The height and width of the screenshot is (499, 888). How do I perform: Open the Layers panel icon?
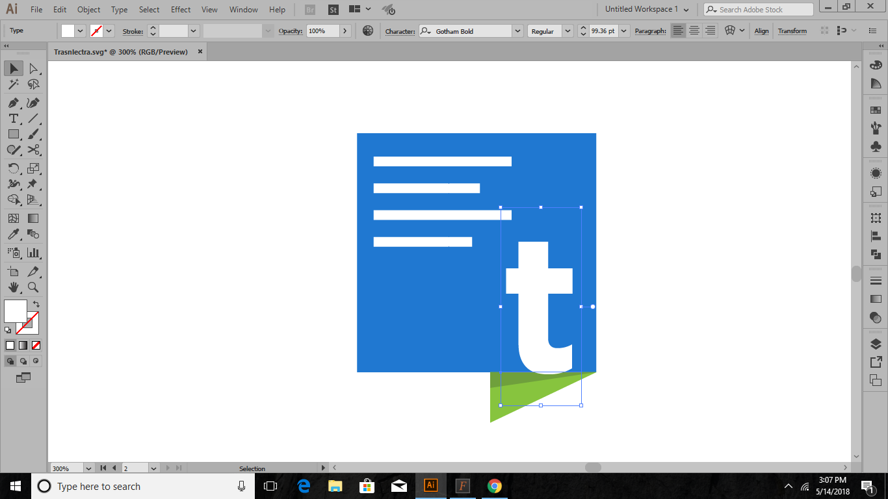tap(876, 344)
